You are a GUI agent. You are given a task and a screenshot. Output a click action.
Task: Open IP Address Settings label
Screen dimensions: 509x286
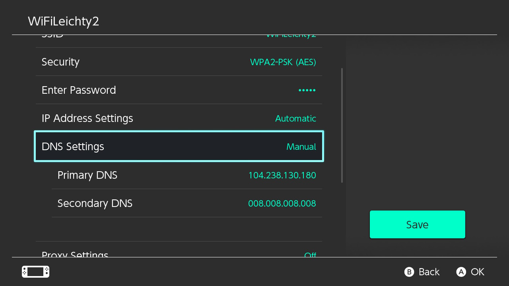coord(87,118)
